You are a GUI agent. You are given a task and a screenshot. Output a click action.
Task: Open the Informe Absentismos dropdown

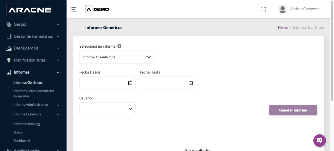(117, 57)
